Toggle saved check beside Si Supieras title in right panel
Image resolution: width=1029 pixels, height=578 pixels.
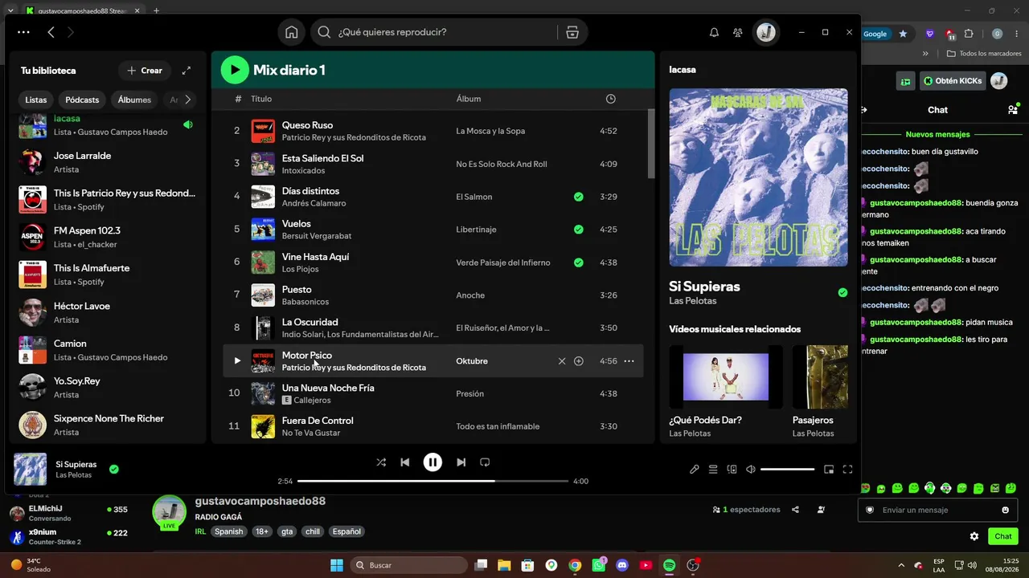tap(842, 293)
